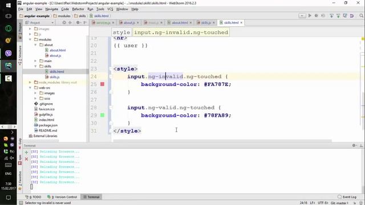The width and height of the screenshot is (365, 205).
Task: Toggle npm side tool window
Action: (x=20, y=160)
